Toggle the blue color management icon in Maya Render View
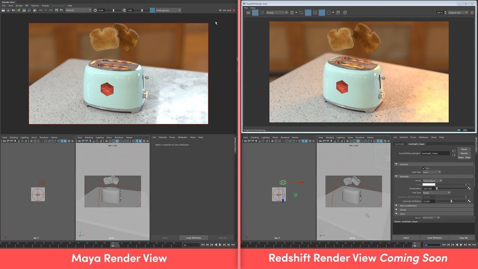478x269 pixels. tap(152, 10)
